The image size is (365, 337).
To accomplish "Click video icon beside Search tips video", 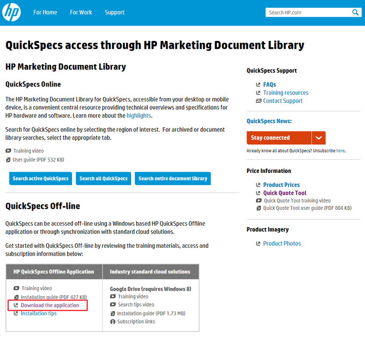I will [x=112, y=304].
